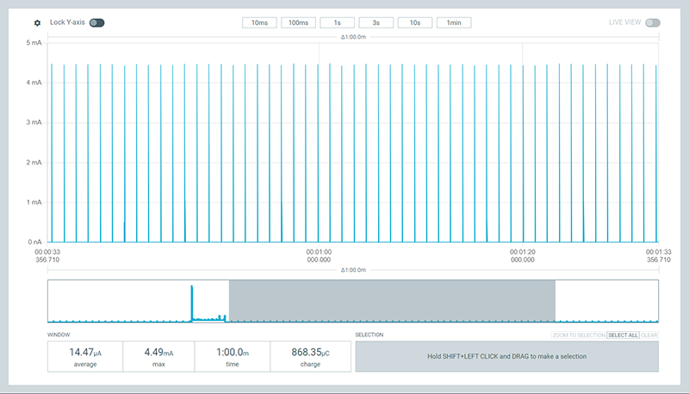Click ZOOM TO SELECTION button

point(579,336)
